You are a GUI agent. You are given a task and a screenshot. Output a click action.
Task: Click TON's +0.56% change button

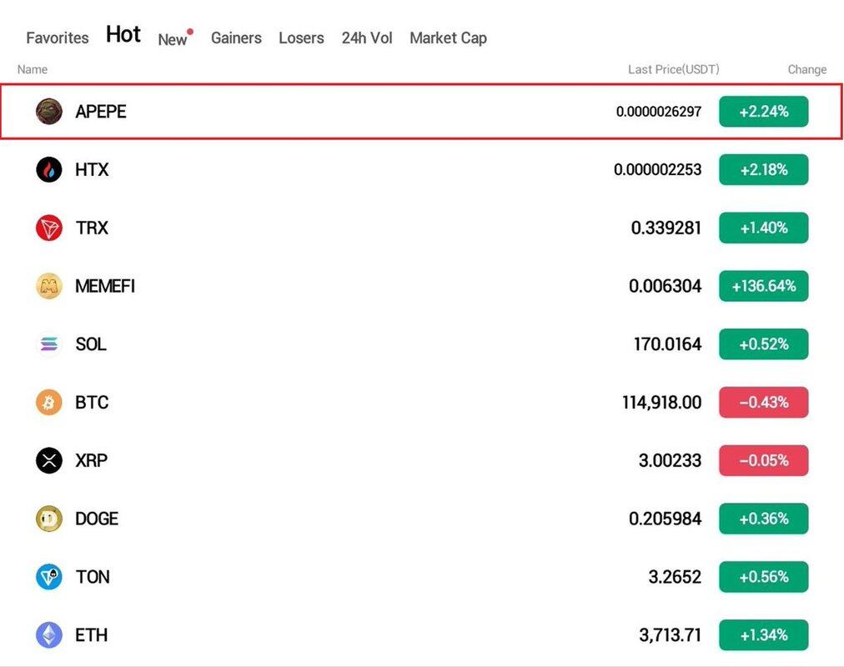(764, 577)
